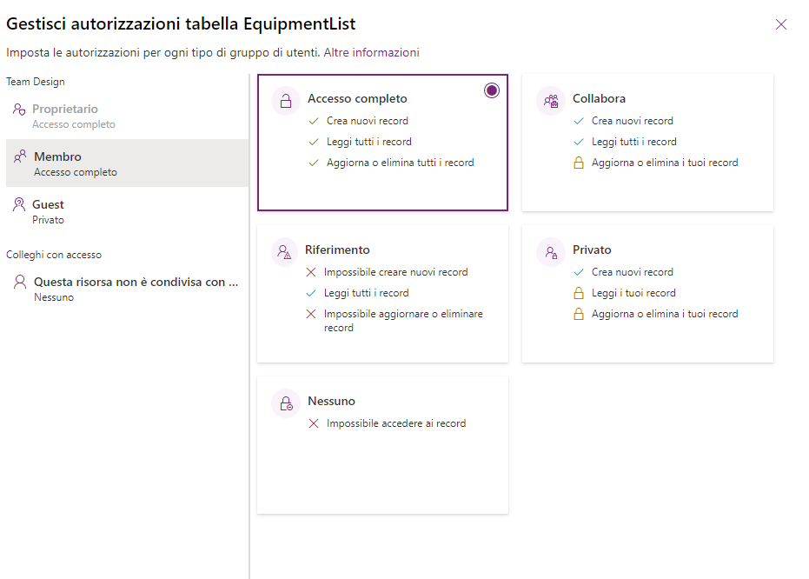Click the Privato permission icon

pos(551,252)
